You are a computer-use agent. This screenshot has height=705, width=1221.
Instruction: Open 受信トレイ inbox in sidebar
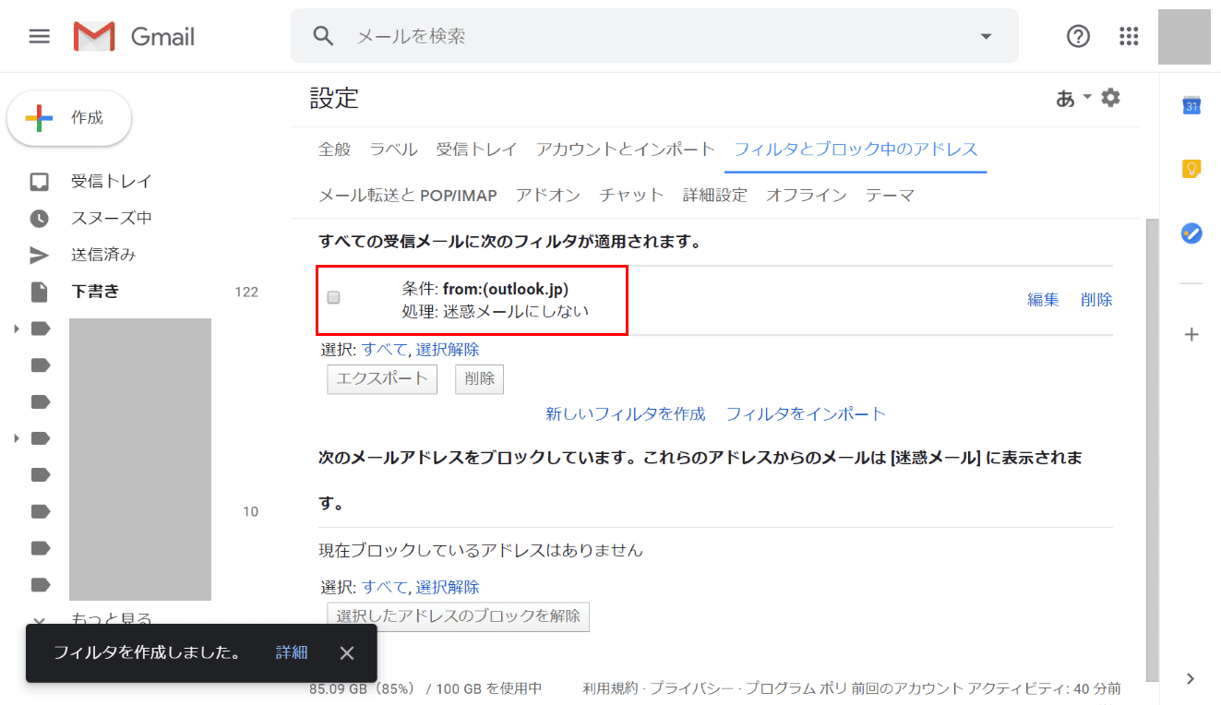coord(112,181)
